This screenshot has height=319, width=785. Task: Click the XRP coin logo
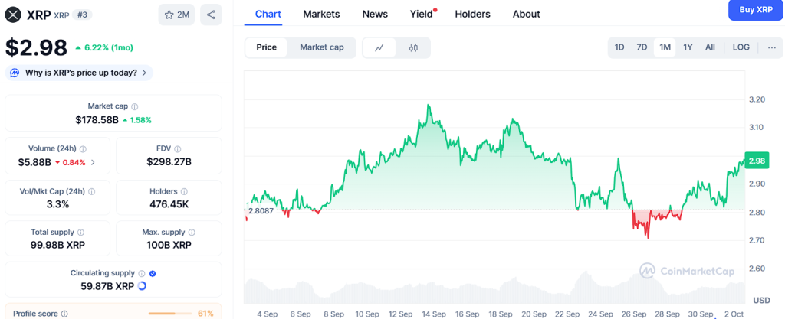pyautogui.click(x=13, y=14)
